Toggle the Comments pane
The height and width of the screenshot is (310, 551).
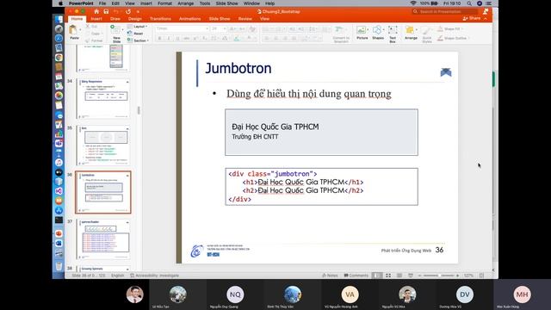coord(356,276)
